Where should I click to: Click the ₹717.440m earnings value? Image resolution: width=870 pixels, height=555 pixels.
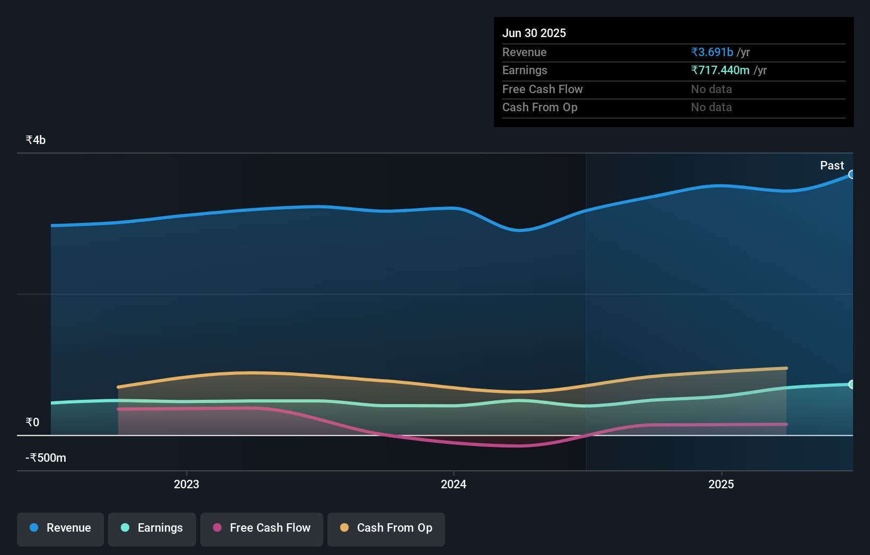[x=720, y=70]
